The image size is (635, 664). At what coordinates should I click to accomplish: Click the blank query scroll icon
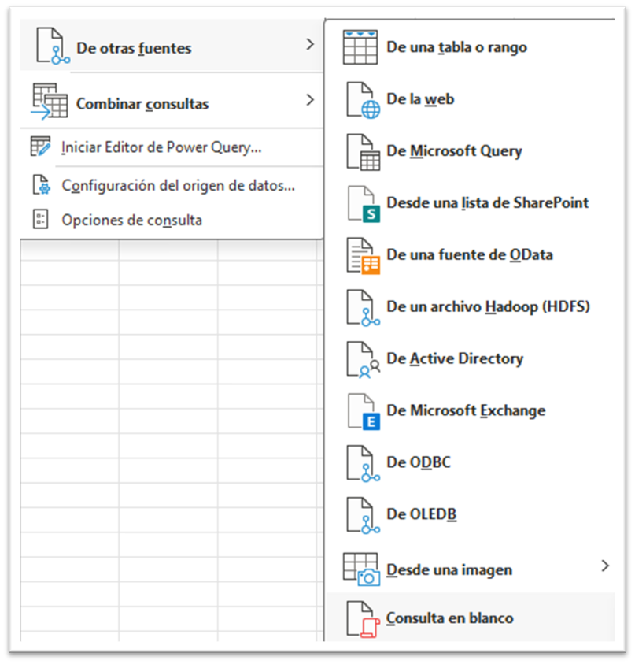(x=363, y=618)
